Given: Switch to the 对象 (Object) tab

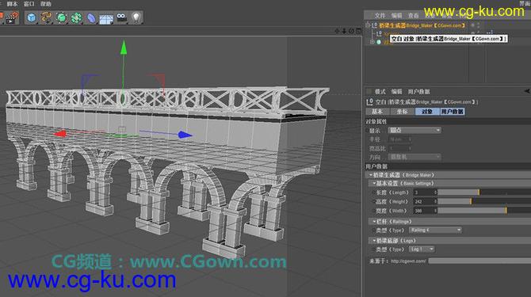Looking at the screenshot, I should tap(426, 112).
